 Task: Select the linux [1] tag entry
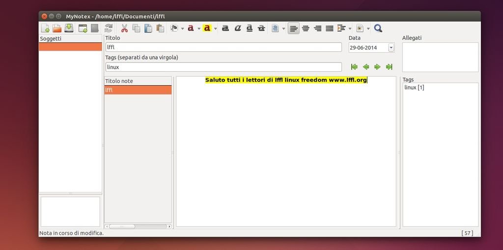(414, 88)
